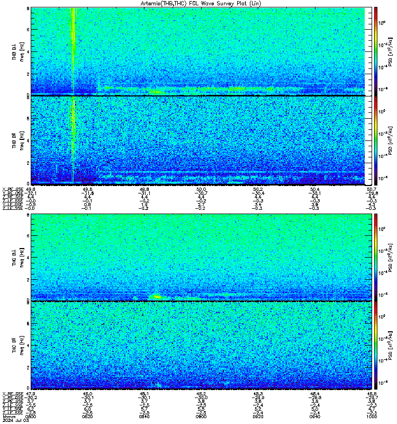
Task: Click the '0920' time tick label
Action: click(x=258, y=417)
